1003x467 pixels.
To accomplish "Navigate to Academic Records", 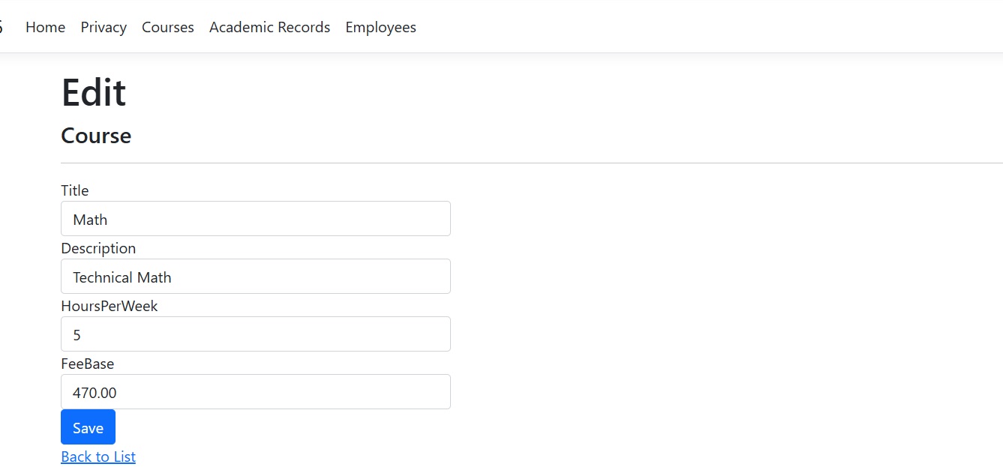I will (x=269, y=27).
